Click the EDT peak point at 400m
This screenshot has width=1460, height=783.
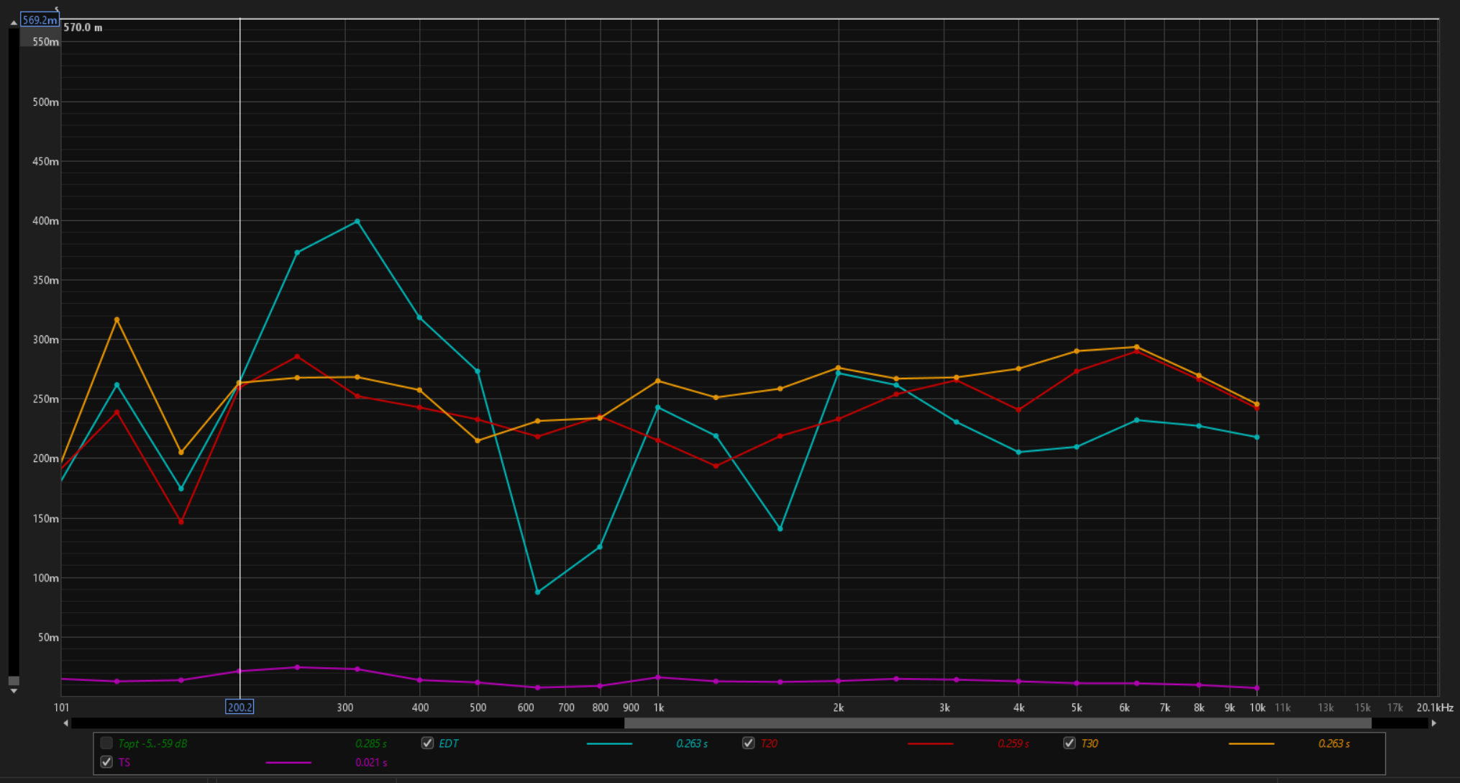[357, 222]
